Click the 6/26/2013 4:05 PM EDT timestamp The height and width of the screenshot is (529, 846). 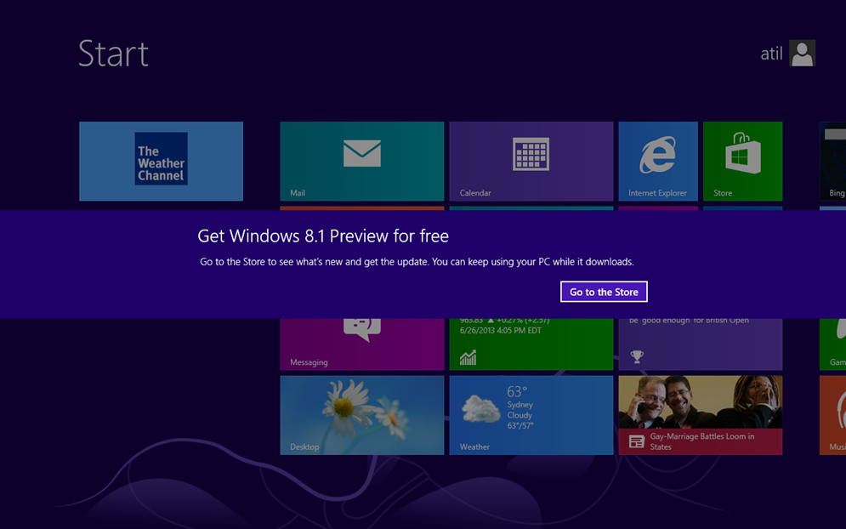click(x=500, y=330)
